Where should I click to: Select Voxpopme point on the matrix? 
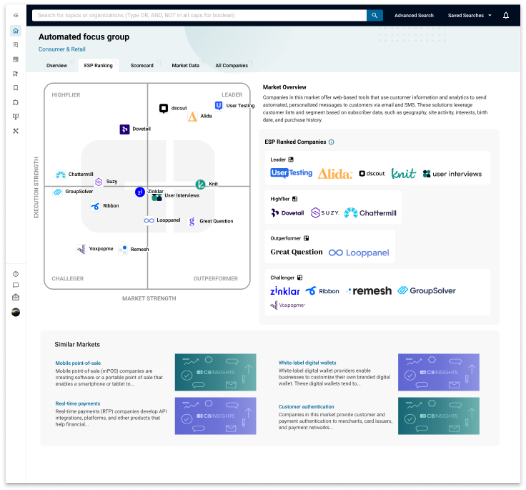81,249
